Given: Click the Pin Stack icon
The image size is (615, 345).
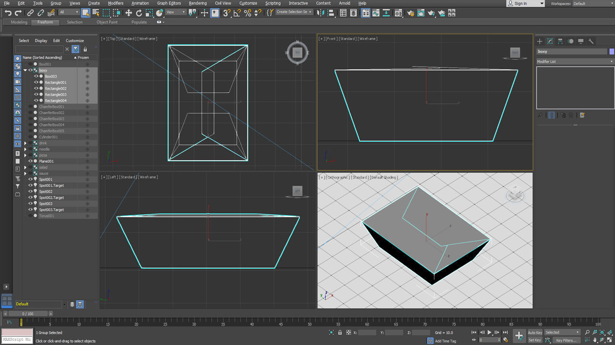Looking at the screenshot, I should click(540, 115).
